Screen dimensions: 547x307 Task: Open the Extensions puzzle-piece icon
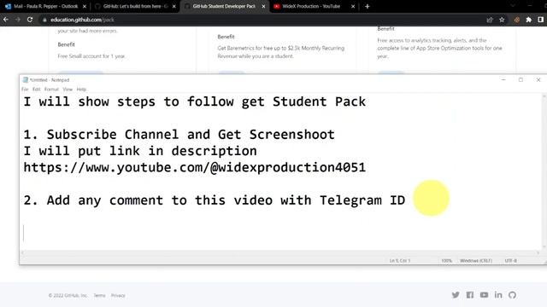coord(529,20)
